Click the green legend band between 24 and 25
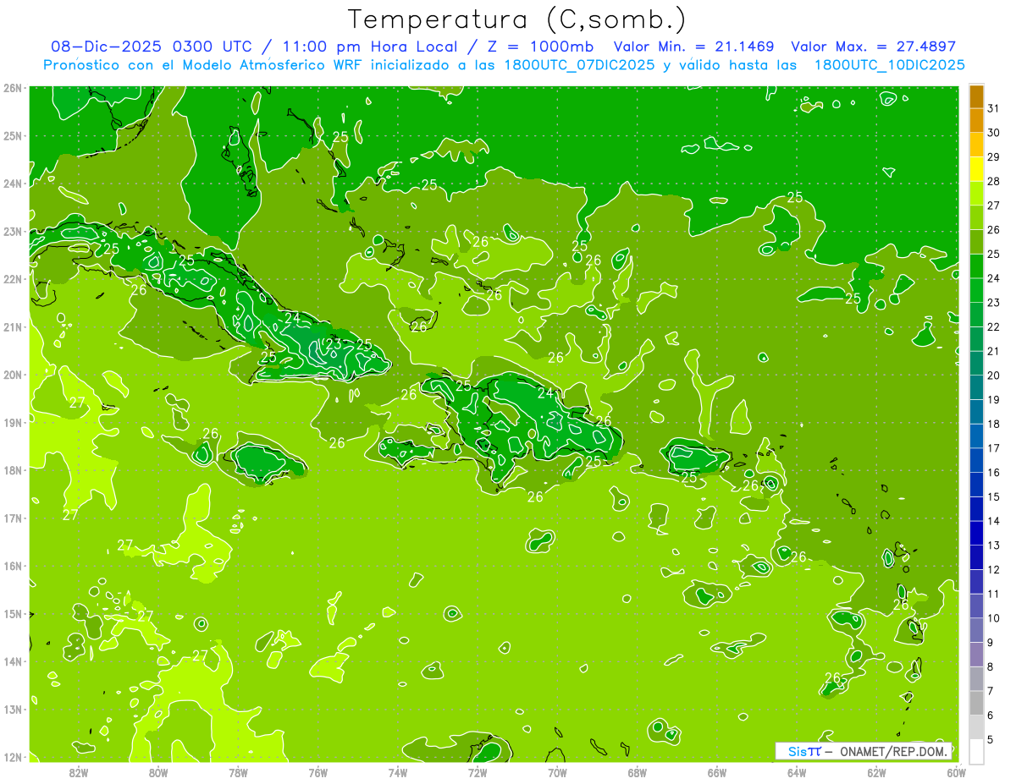Viewport: 1016px width, 784px height. [x=976, y=266]
